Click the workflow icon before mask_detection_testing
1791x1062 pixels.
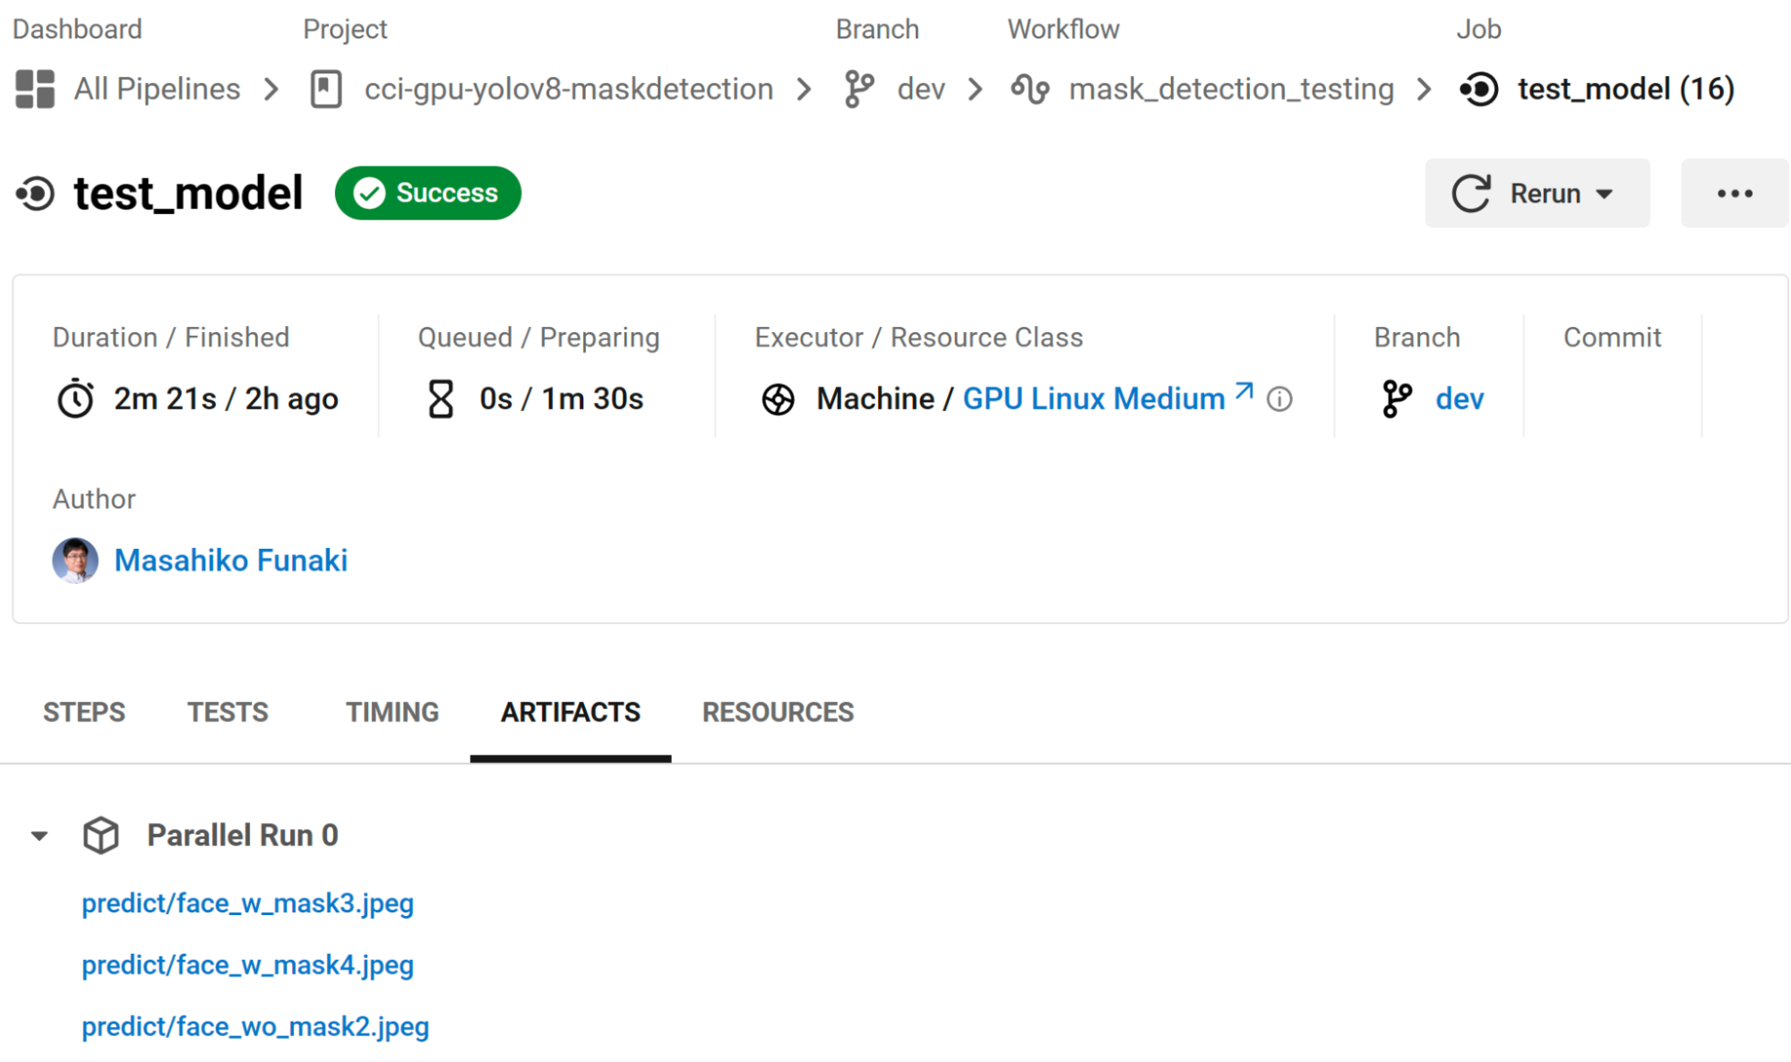1031,89
